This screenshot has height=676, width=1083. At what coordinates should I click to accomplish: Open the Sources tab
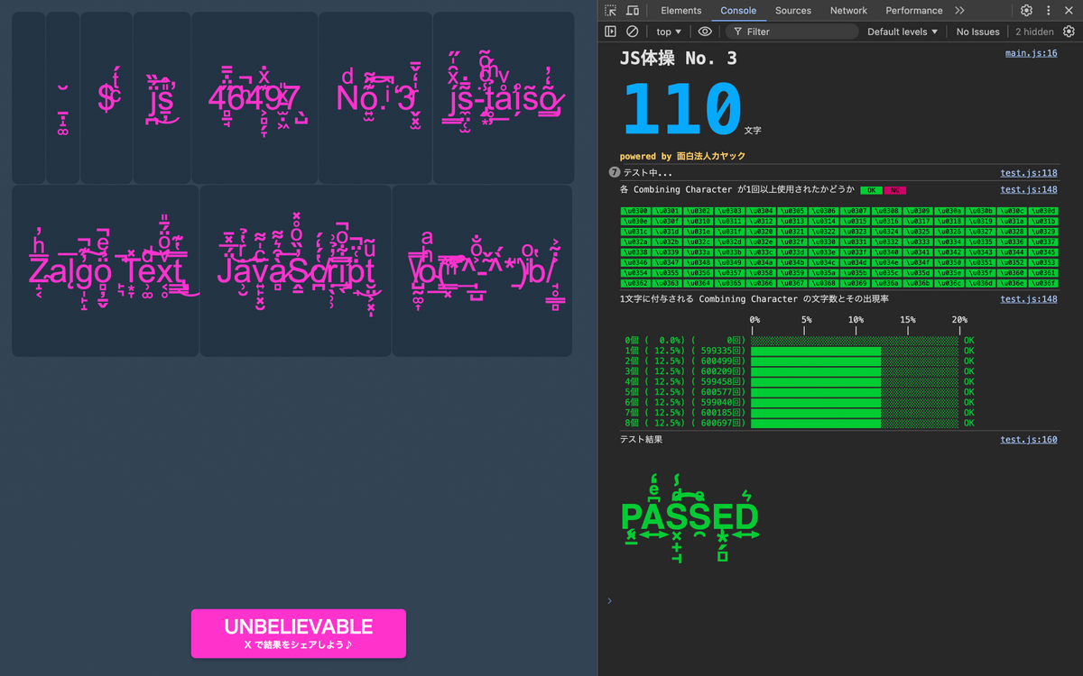(x=793, y=11)
